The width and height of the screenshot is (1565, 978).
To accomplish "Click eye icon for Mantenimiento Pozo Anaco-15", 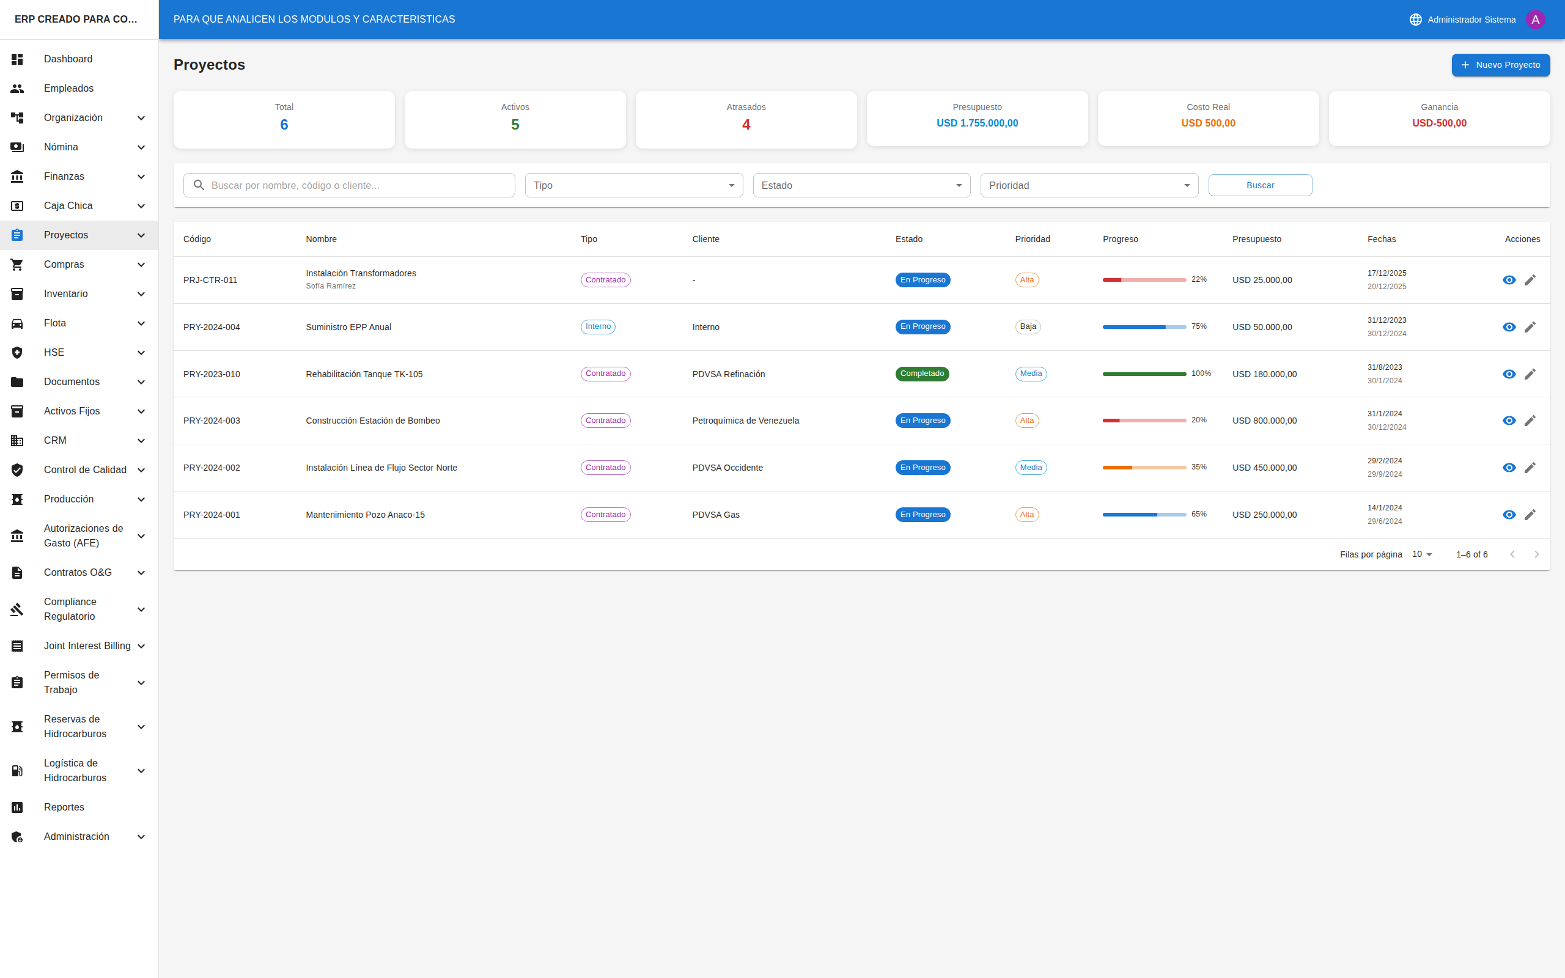I will (x=1509, y=515).
